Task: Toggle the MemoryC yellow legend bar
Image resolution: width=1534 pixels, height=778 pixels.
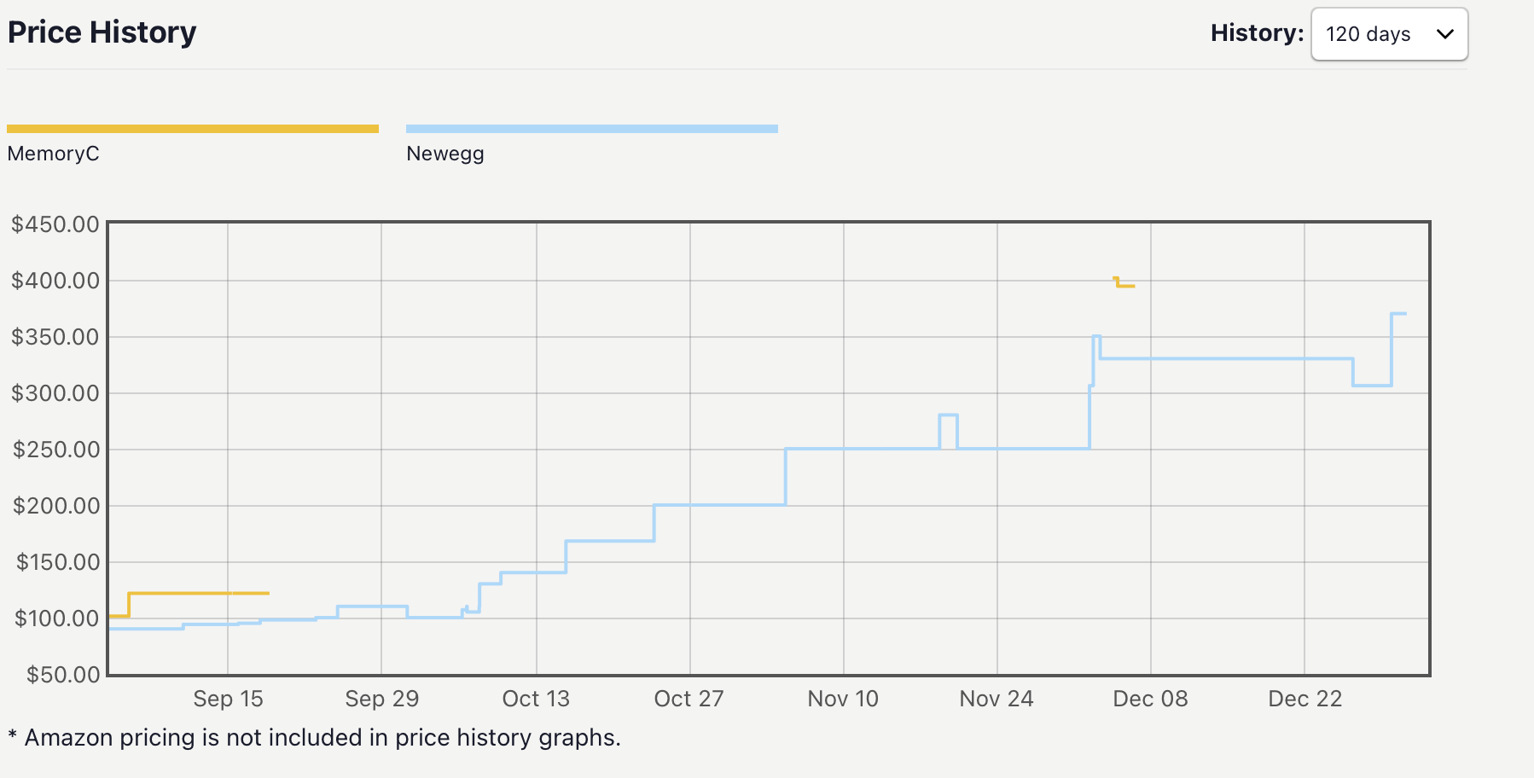Action: point(193,129)
